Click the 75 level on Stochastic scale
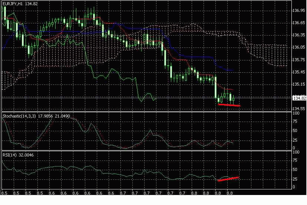This screenshot has height=205, width=307. [295, 122]
